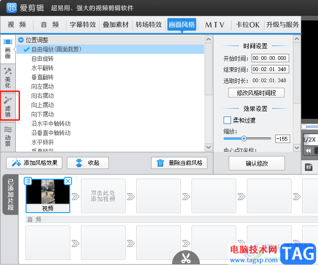
Task: Switch to the 音频 tab
Action: point(50,25)
